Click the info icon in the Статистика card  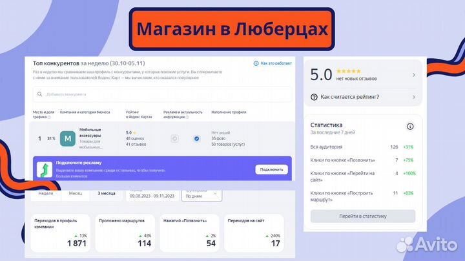click(410, 127)
